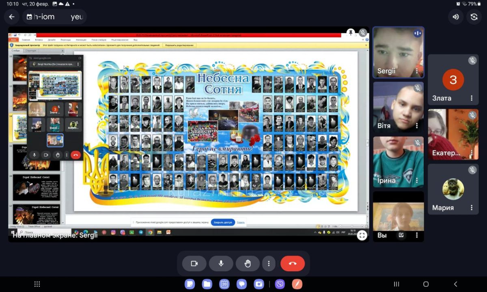Open the three-dot menu on Мария's tile
Screen dimensions: 487x292
[472, 208]
